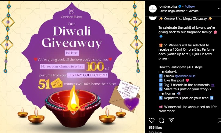
Task: Click commenter avatar beside caption
Action: tap(153, 18)
